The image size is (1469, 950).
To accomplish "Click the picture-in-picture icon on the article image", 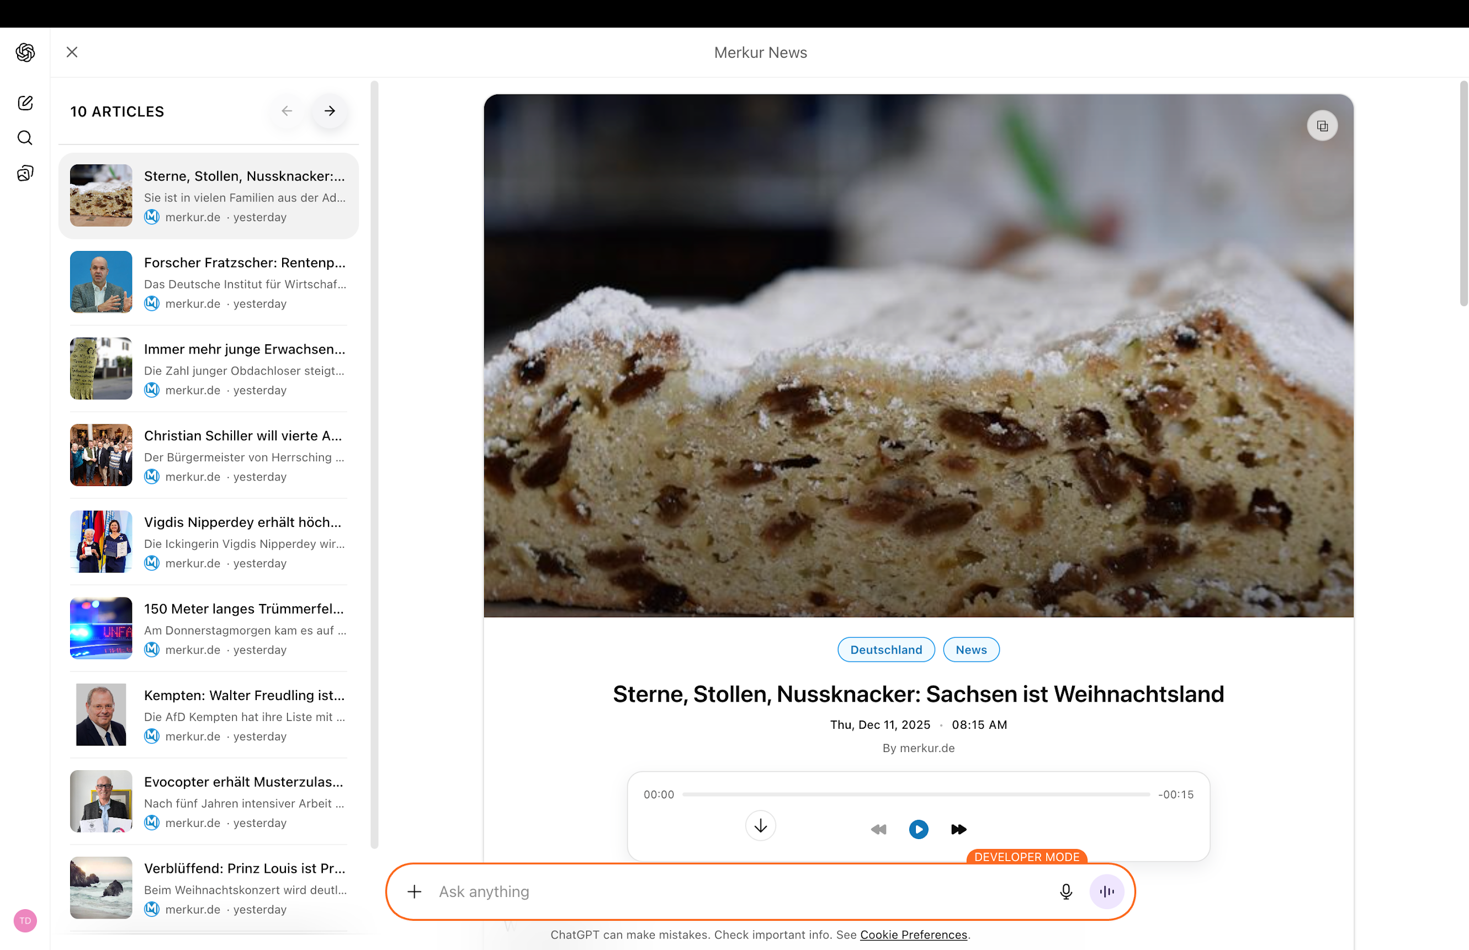I will (1322, 126).
